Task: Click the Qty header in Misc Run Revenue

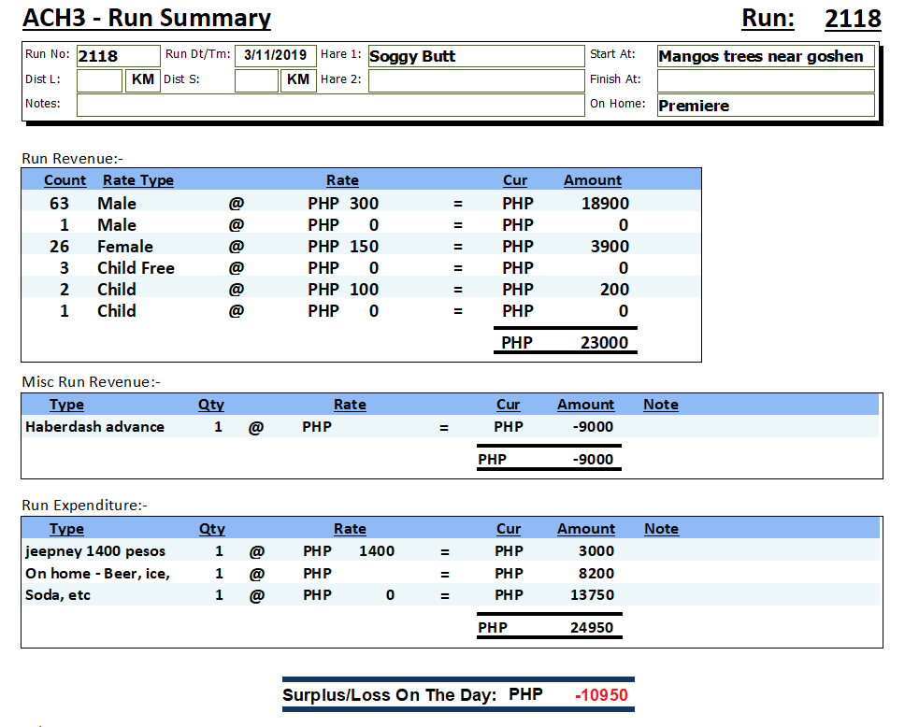Action: 211,405
